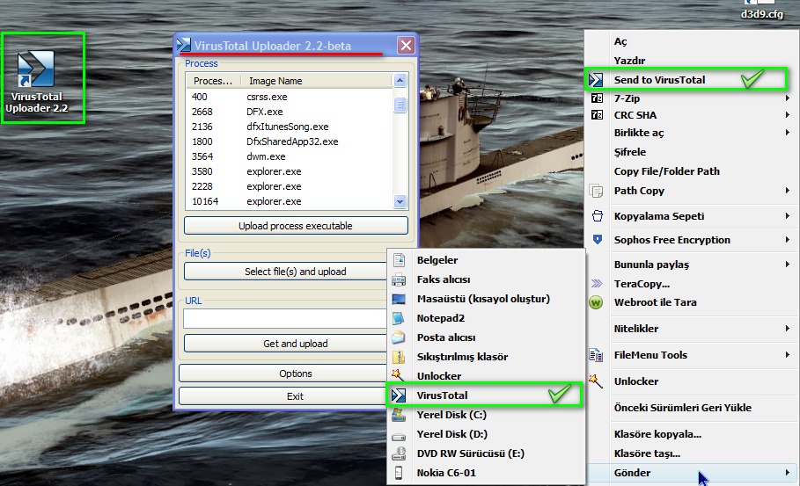This screenshot has width=800, height=486.
Task: Open VirusTotal Uploader 2.2 desktop shortcut
Action: 36,81
